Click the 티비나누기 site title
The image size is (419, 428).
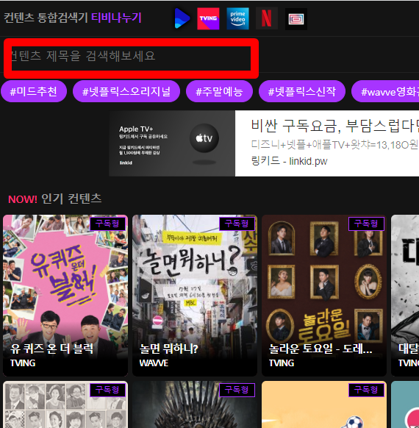(x=116, y=18)
